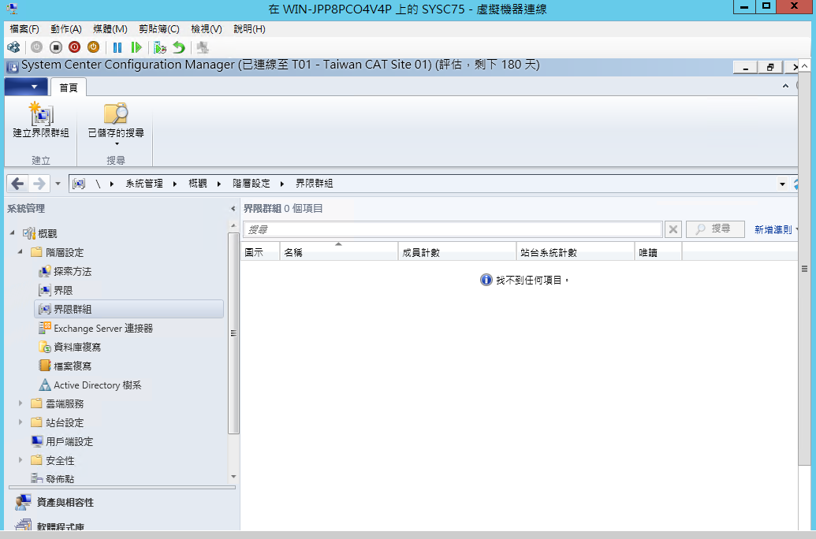Screen dimensions: 816x539
Task: Sort by the 成員計數 column header
Action: pyautogui.click(x=457, y=252)
